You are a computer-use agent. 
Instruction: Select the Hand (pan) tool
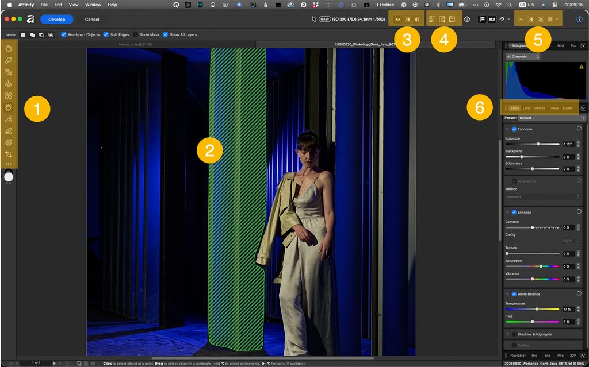[8, 48]
